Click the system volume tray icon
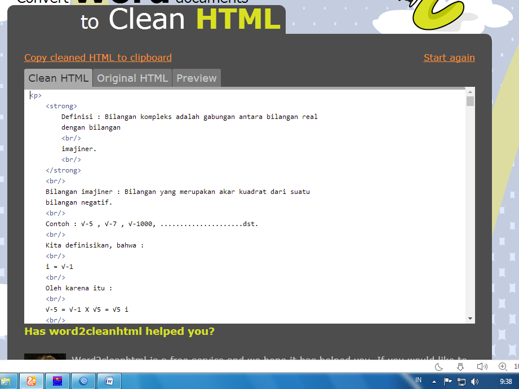 [474, 382]
